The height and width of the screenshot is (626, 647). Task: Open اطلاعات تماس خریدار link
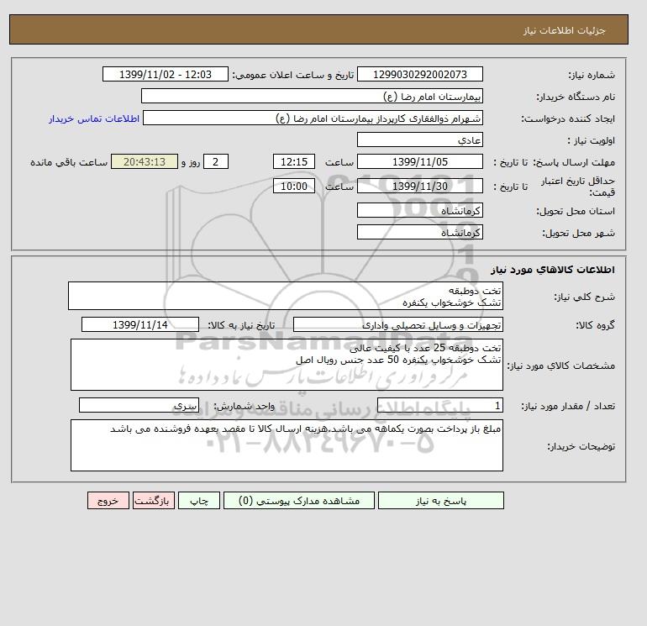(94, 118)
